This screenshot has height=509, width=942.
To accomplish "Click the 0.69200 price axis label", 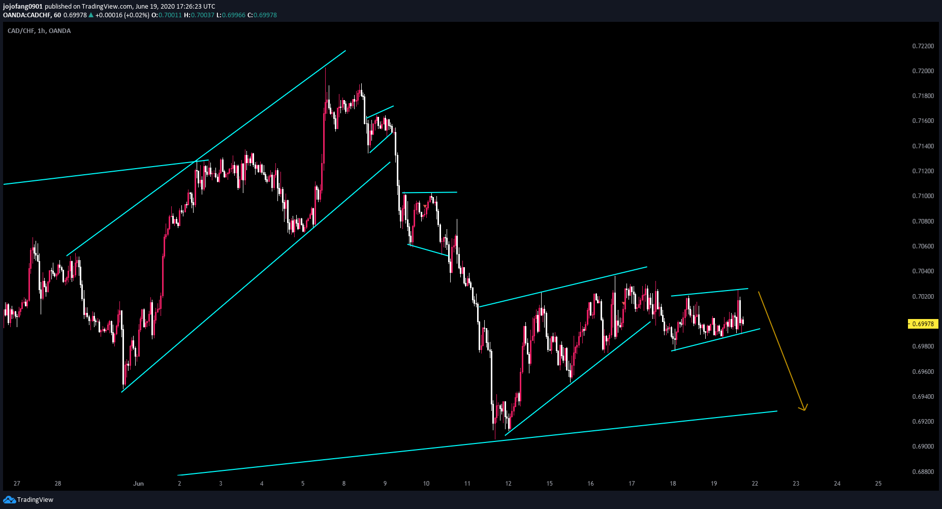I will (x=923, y=422).
